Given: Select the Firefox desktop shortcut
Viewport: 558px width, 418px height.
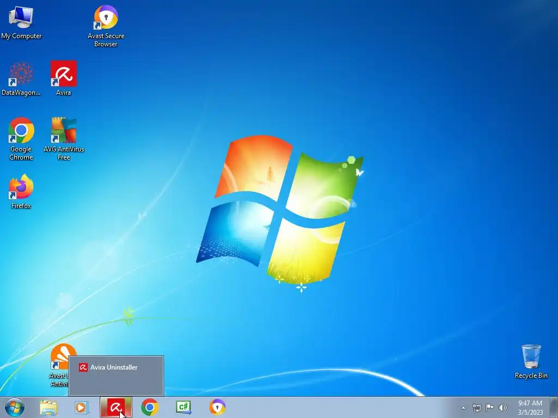Looking at the screenshot, I should (21, 192).
